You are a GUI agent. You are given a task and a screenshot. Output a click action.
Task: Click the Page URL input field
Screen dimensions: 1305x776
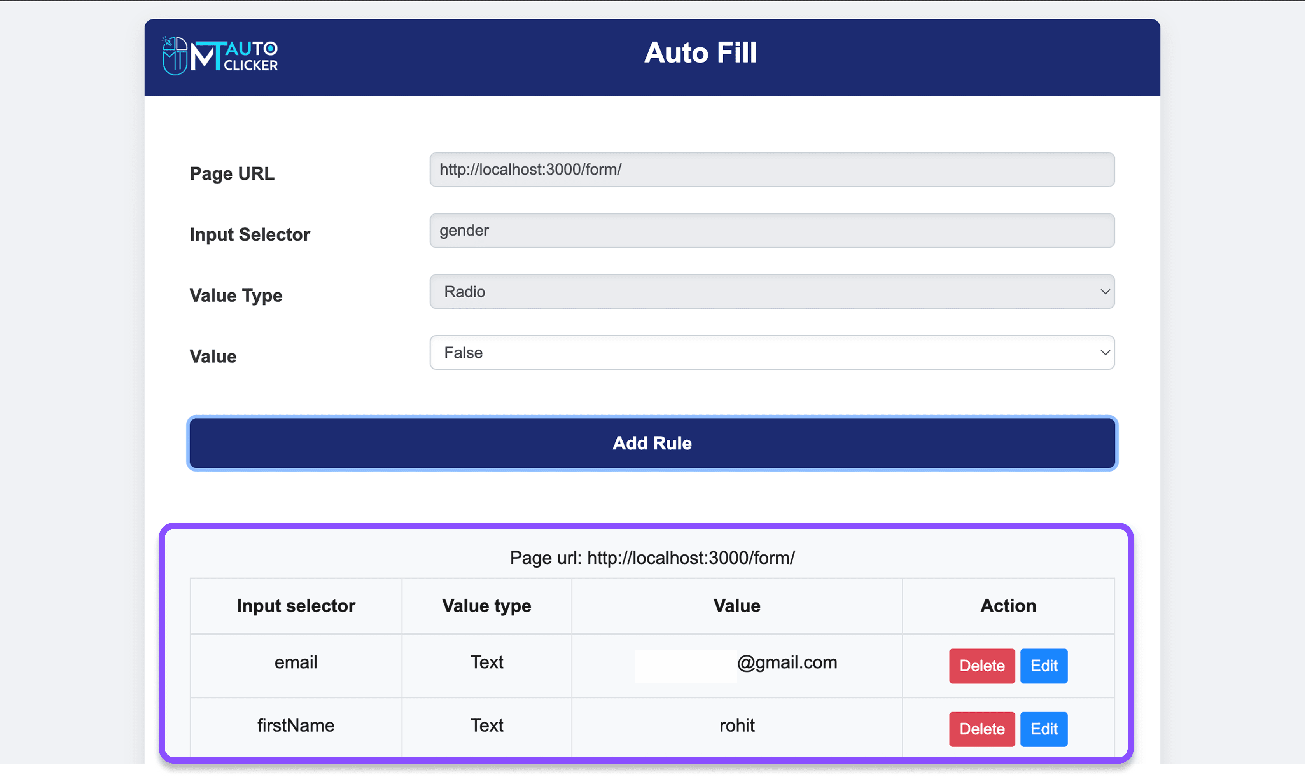[771, 170]
